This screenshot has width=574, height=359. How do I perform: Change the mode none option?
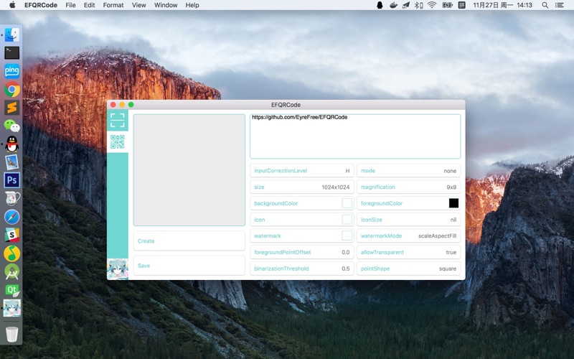(x=408, y=171)
